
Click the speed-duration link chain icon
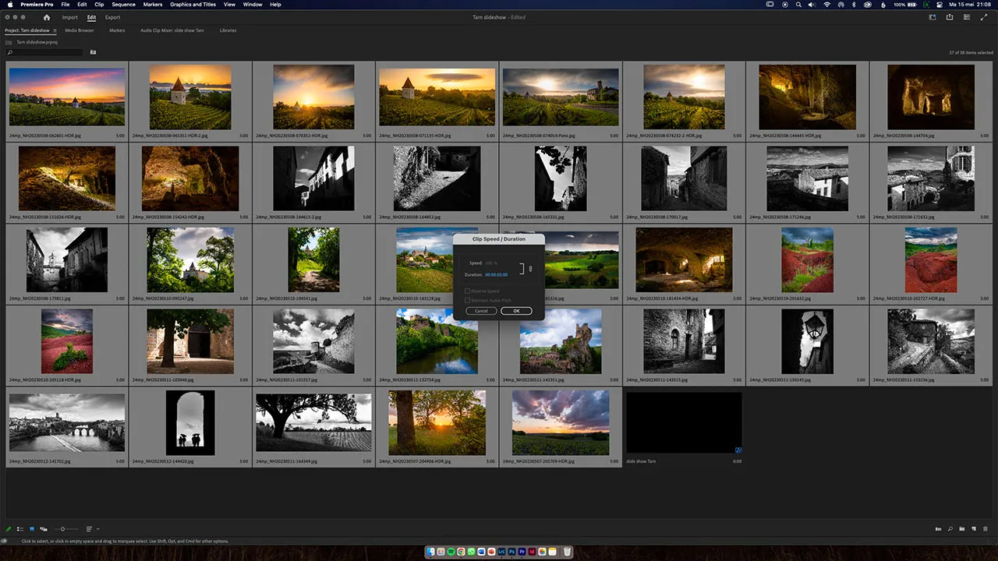click(x=531, y=269)
